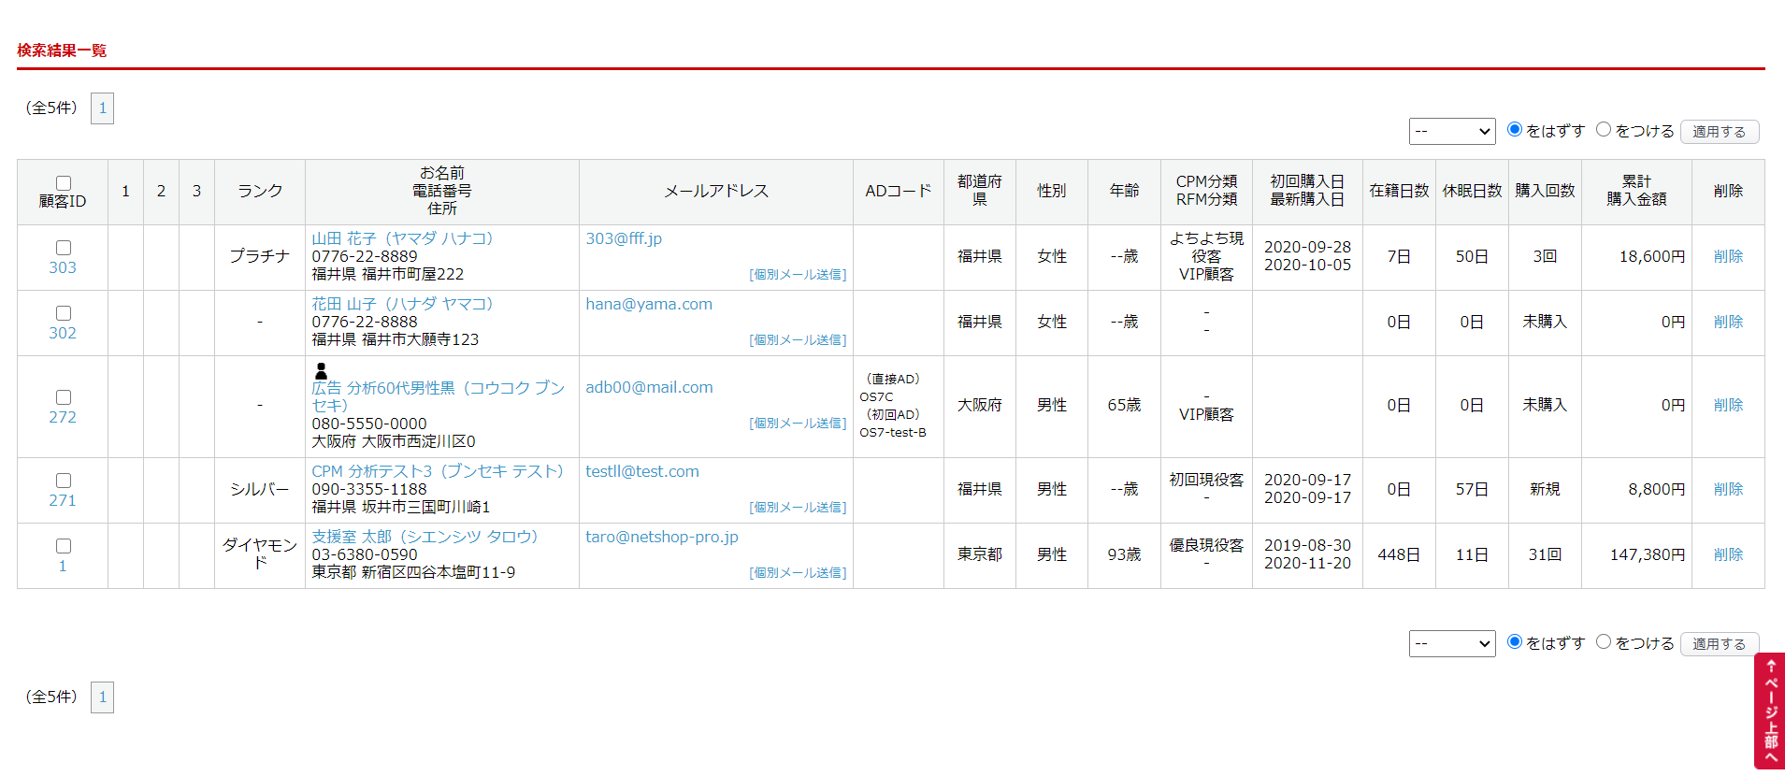The height and width of the screenshot is (776, 1785).
Task: Send individual mail to hana@yama.com customer
Action: pos(798,340)
